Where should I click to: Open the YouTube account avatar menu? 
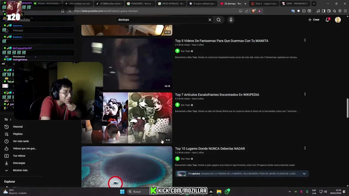(338, 20)
